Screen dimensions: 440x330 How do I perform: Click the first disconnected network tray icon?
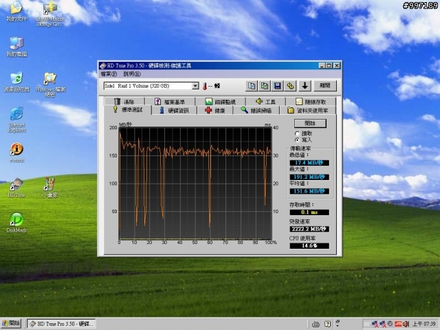(375, 324)
